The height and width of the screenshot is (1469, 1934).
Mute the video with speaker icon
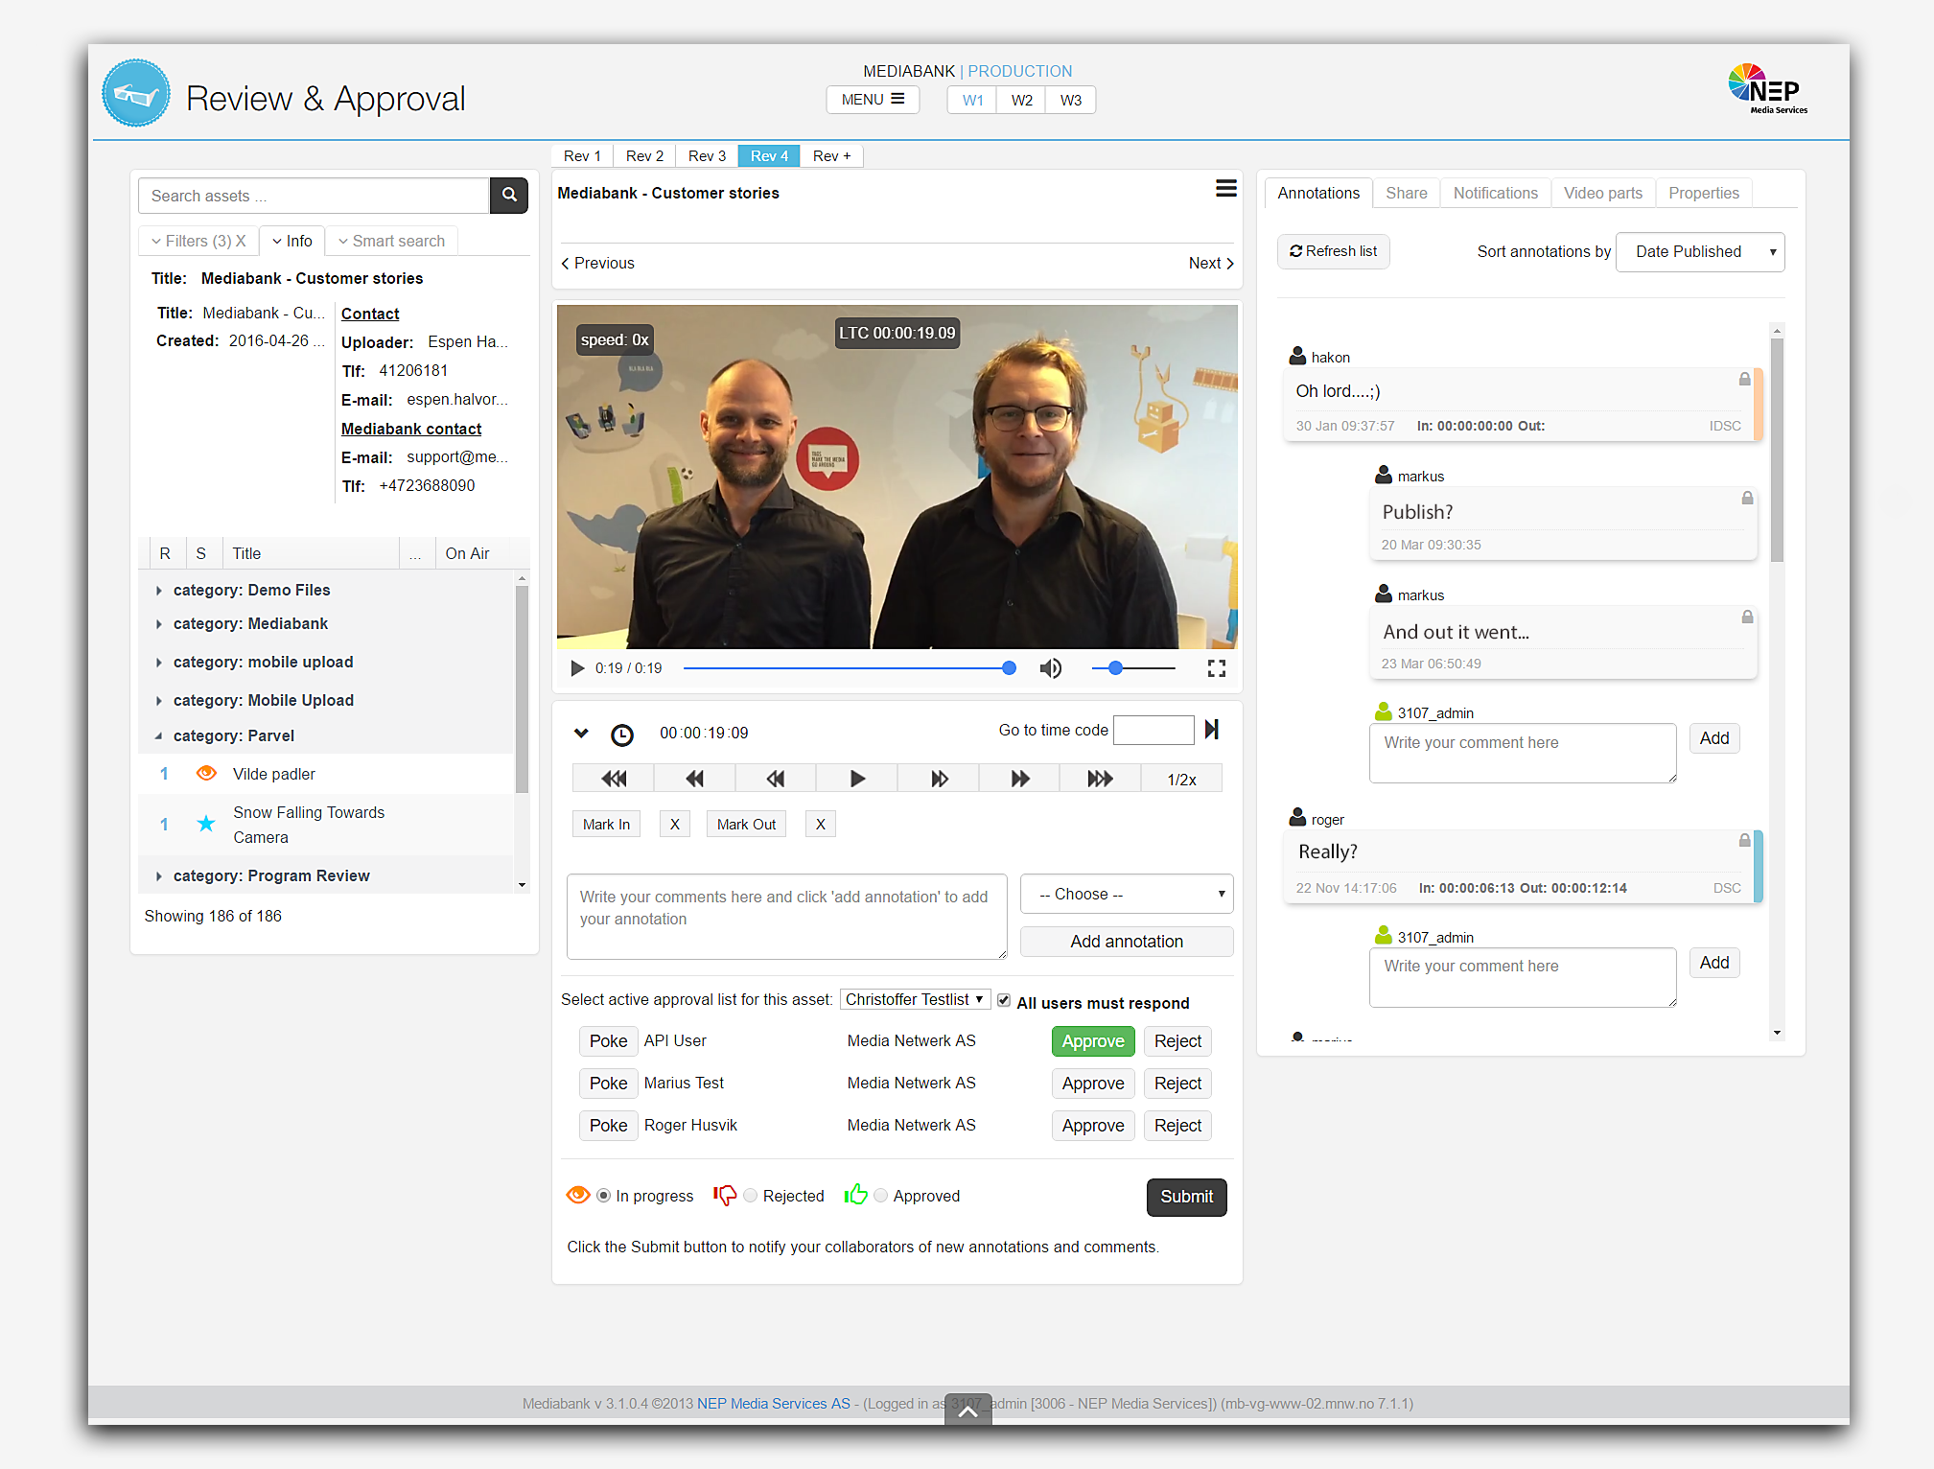pyautogui.click(x=1050, y=668)
